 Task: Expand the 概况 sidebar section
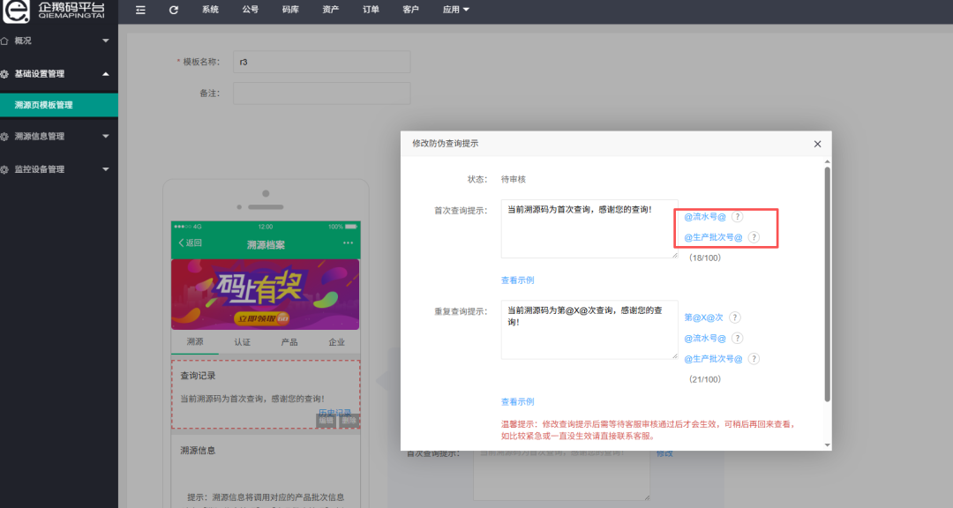pyautogui.click(x=58, y=41)
